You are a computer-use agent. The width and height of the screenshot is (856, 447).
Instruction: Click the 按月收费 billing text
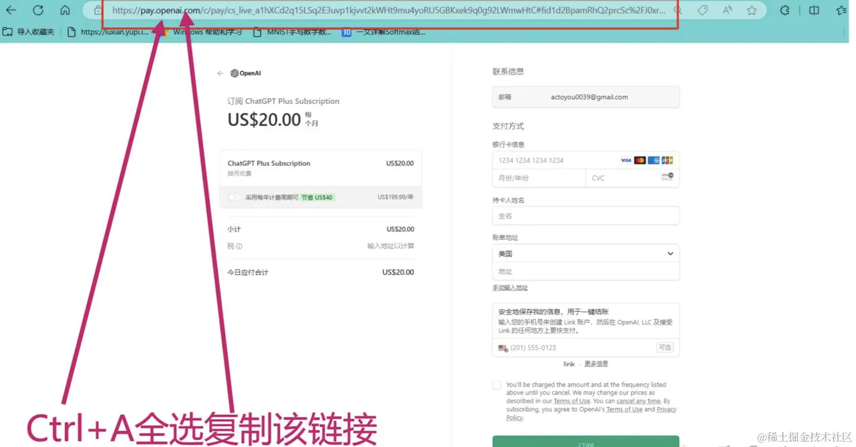pyautogui.click(x=240, y=174)
